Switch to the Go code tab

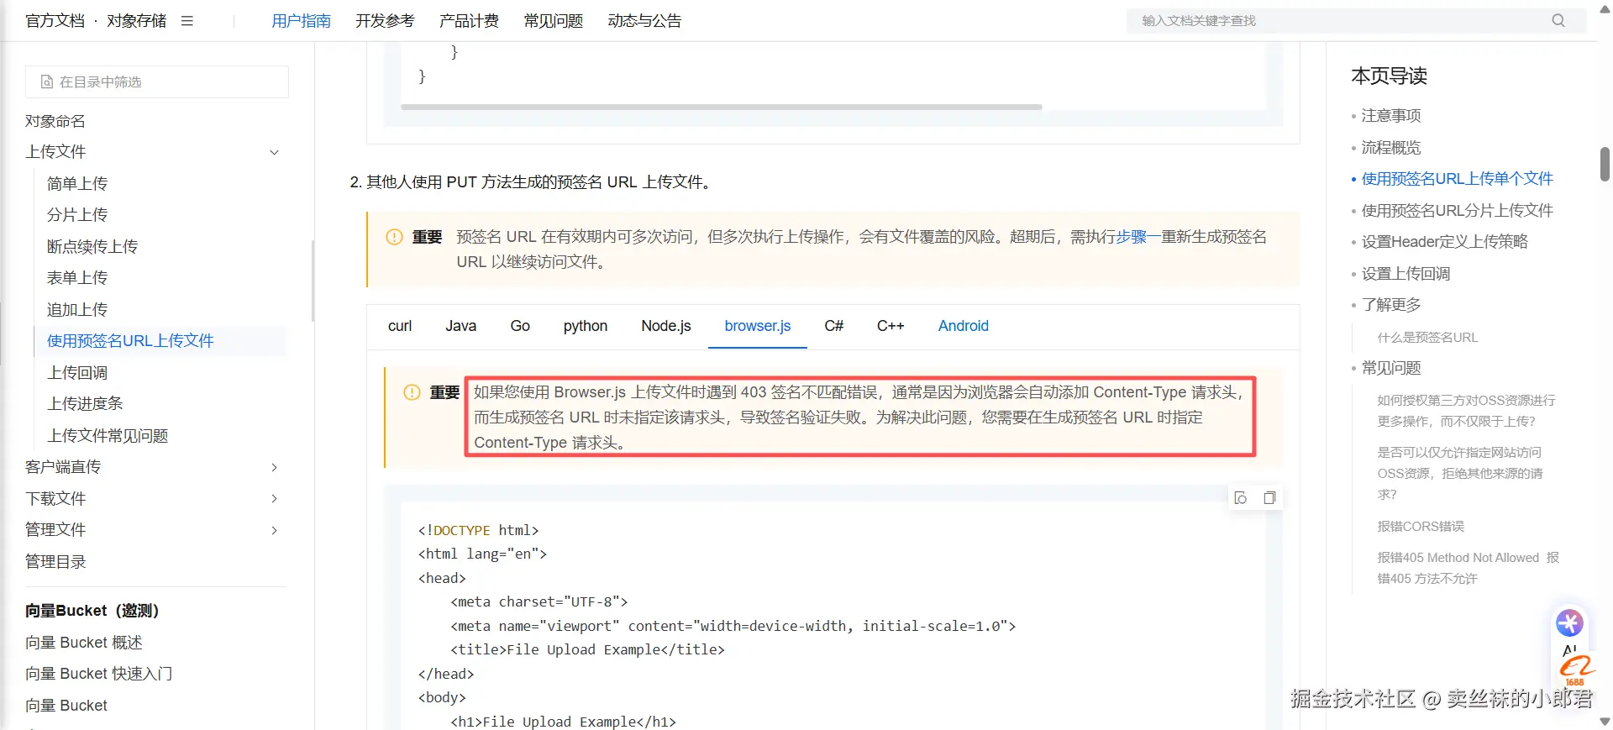pos(520,326)
